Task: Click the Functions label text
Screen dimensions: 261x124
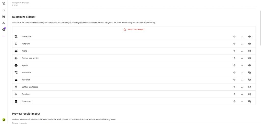Action: pyautogui.click(x=26, y=94)
